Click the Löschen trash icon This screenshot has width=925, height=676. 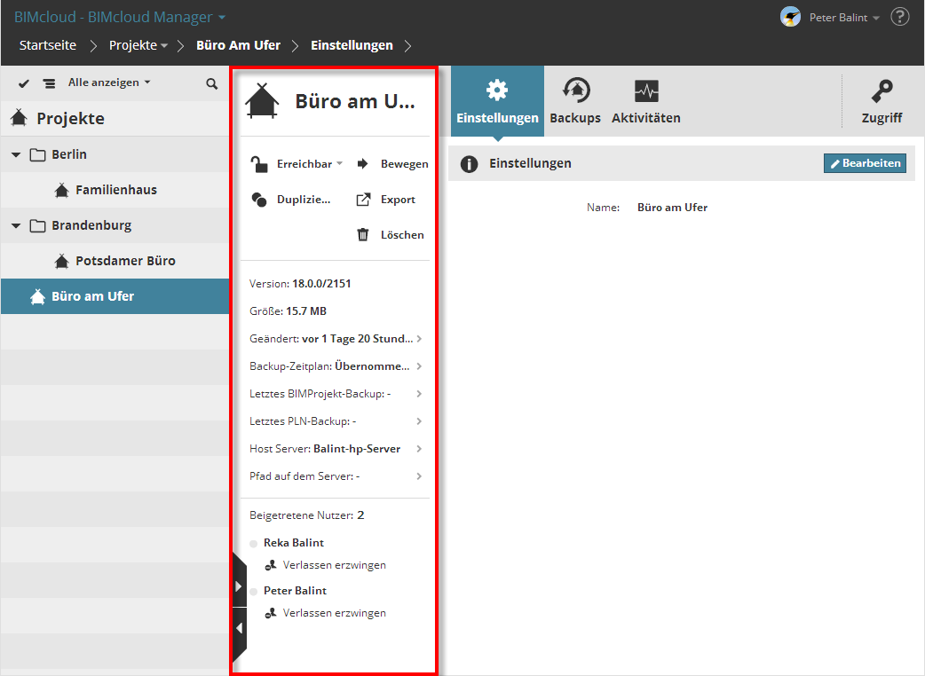point(363,234)
